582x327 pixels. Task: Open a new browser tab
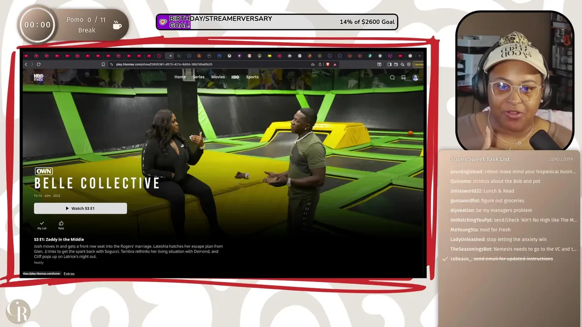(419, 56)
